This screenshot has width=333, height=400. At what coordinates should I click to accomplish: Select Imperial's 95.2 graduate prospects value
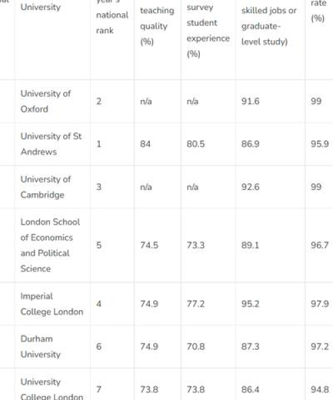point(250,304)
